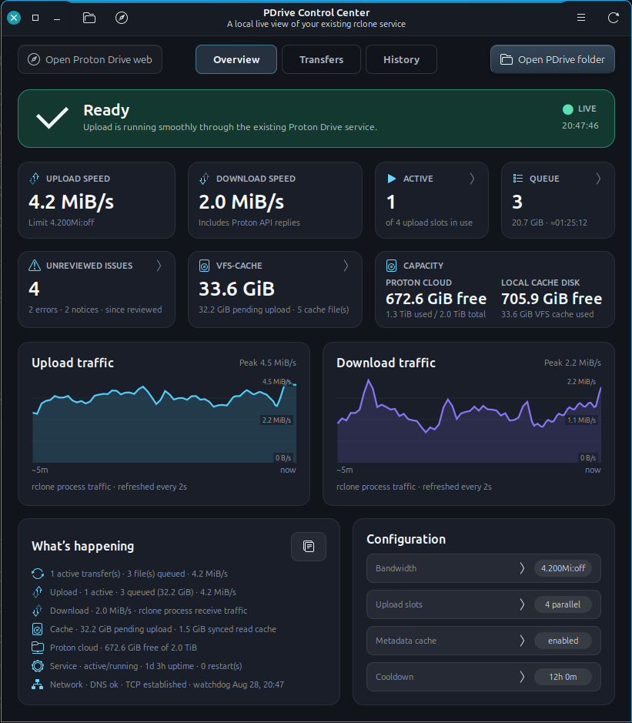Click the 4 parallel value pill

click(x=563, y=604)
